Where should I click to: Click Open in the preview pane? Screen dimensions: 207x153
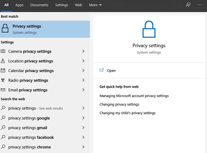point(111,71)
